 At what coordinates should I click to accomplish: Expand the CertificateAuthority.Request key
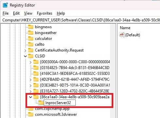25,51
